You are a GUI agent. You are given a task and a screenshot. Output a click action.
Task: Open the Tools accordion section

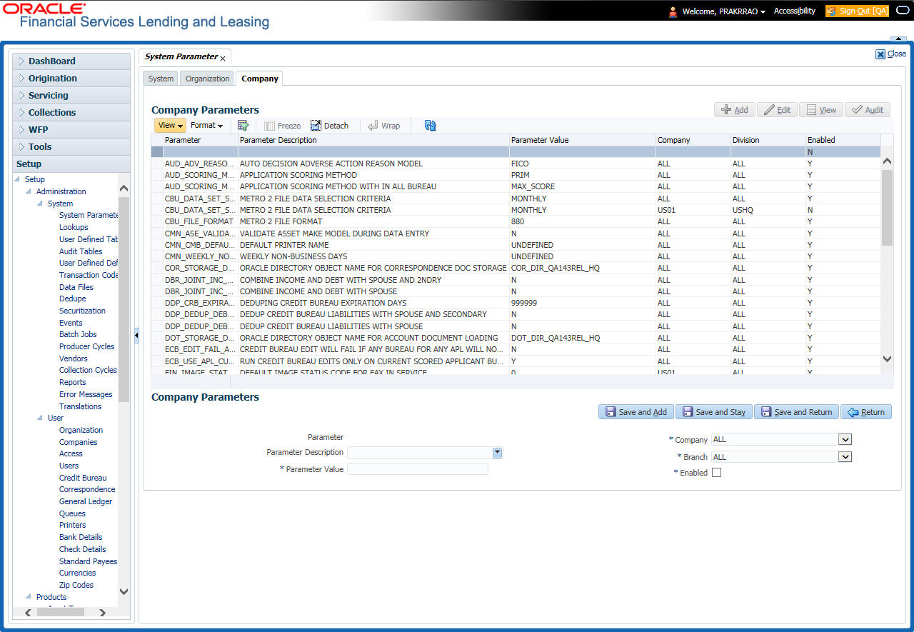click(x=71, y=147)
